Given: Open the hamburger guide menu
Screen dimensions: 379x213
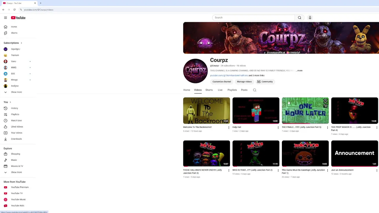Looking at the screenshot, I should pyautogui.click(x=5, y=18).
